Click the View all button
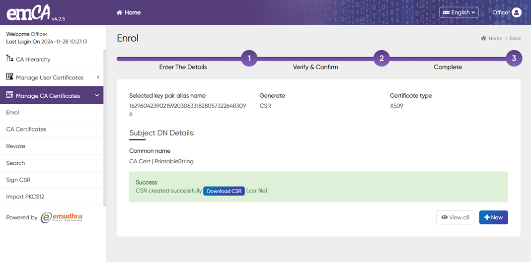This screenshot has width=531, height=263. (x=455, y=217)
